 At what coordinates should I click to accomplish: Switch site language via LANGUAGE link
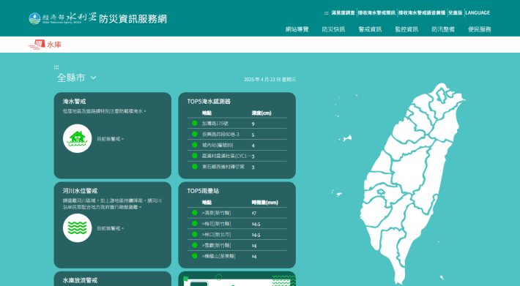(x=478, y=12)
